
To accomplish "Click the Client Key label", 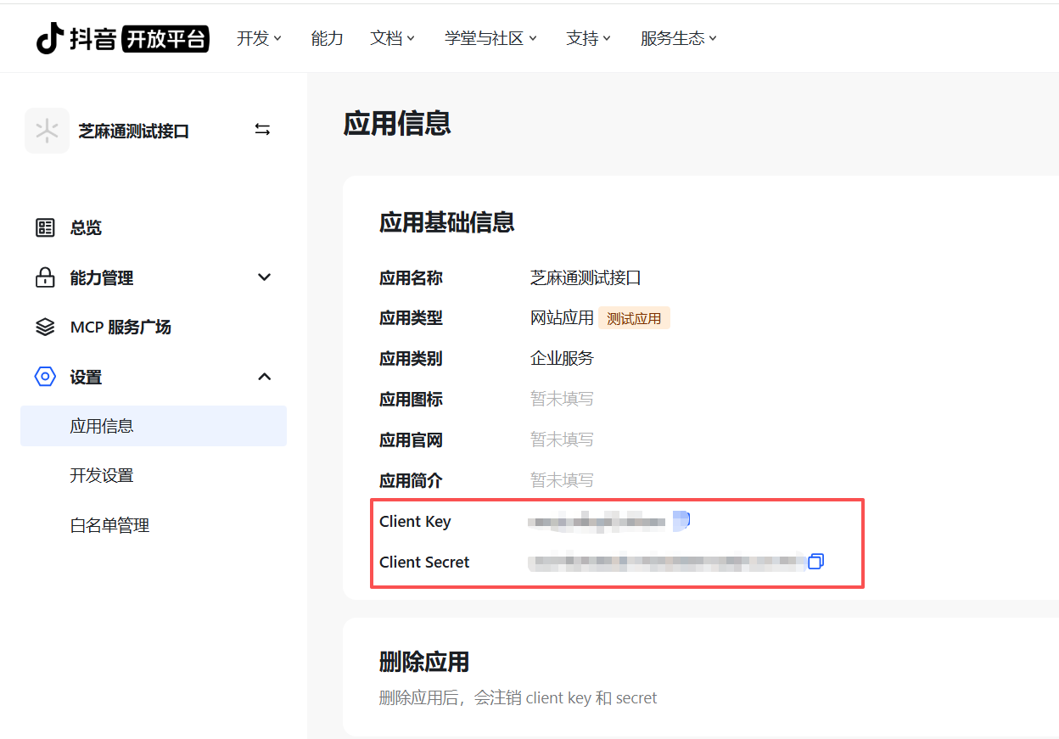I will click(x=415, y=521).
